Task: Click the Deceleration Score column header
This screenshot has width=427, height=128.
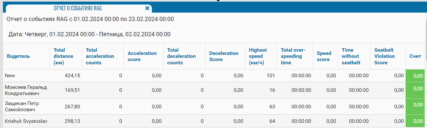Action: [224, 56]
